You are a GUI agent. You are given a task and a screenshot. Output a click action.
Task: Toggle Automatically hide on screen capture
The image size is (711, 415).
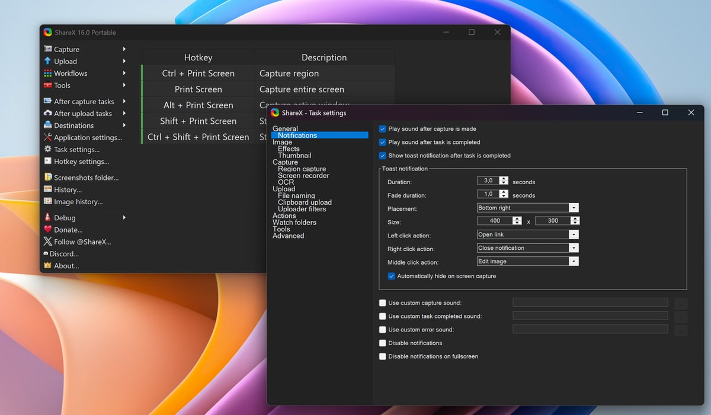392,276
